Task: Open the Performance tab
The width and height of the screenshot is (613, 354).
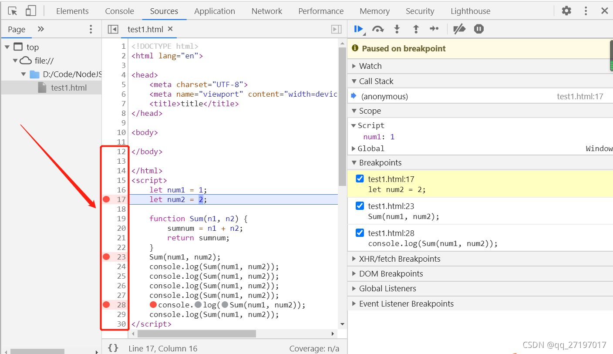Action: click(x=321, y=11)
